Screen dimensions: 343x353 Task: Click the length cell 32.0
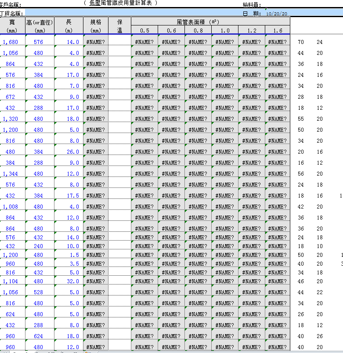coord(69,279)
